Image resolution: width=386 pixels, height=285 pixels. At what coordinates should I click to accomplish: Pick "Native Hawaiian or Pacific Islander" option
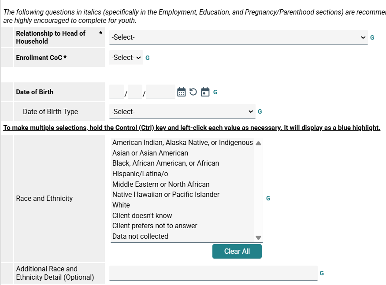(x=166, y=195)
